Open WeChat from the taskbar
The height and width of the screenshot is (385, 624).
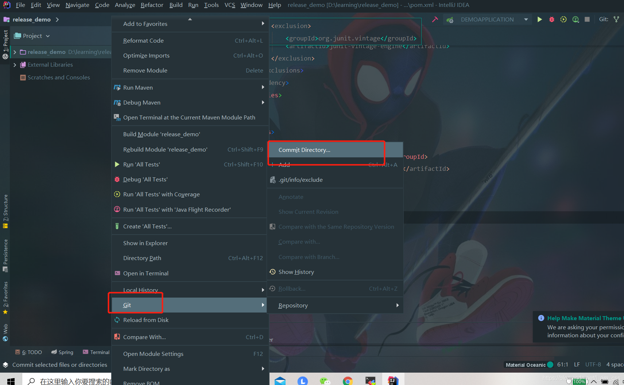coord(325,381)
